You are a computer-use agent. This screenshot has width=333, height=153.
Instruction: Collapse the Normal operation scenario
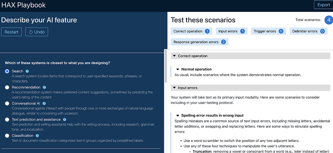point(178,69)
